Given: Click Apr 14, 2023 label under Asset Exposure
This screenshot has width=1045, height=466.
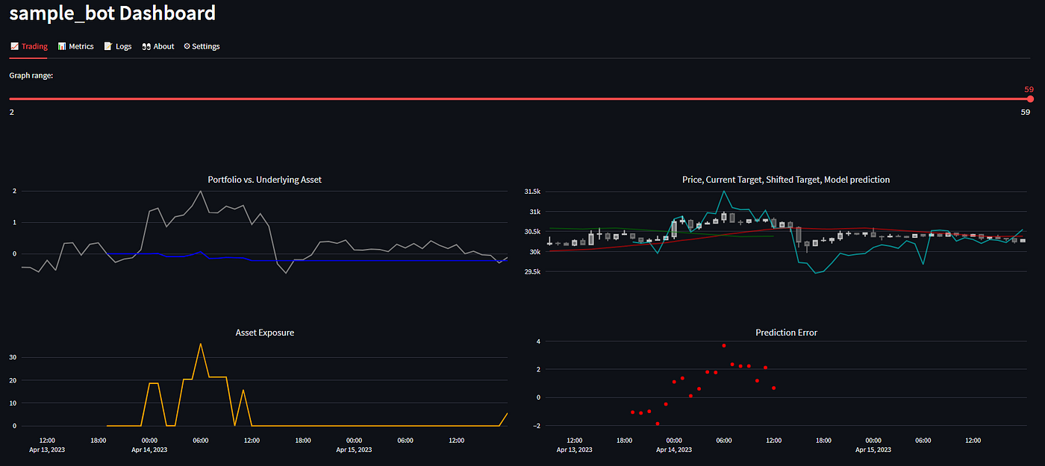Looking at the screenshot, I should pyautogui.click(x=149, y=450).
